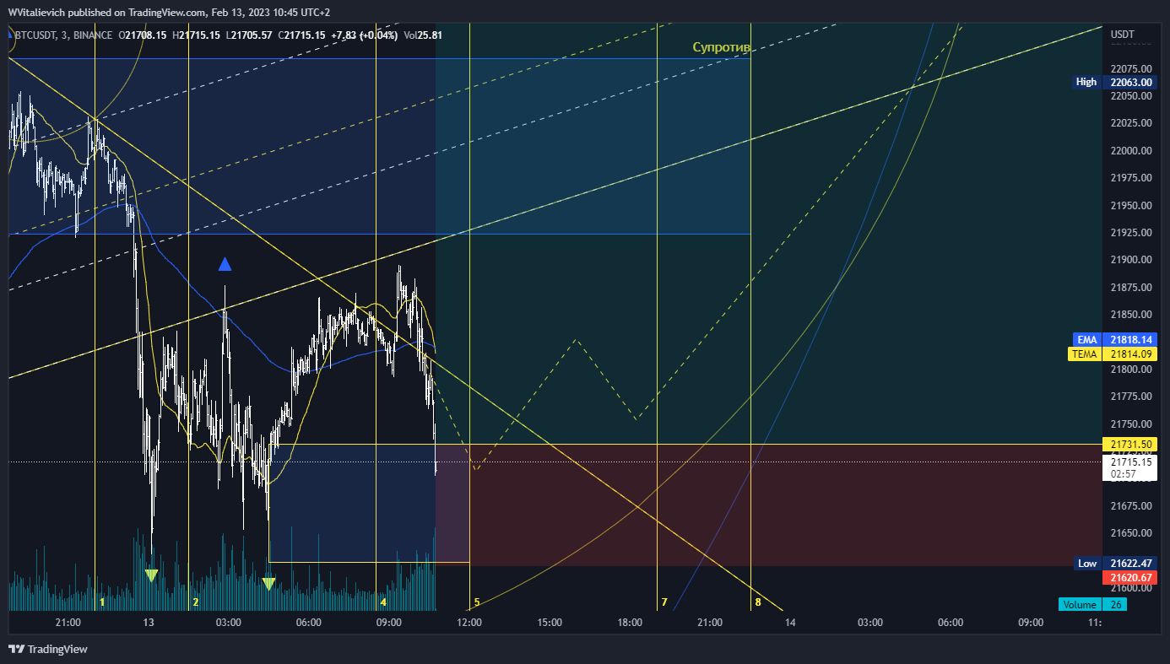This screenshot has height=664, width=1170.
Task: Click the yellow down-arrow marker near label 2
Action: [268, 583]
